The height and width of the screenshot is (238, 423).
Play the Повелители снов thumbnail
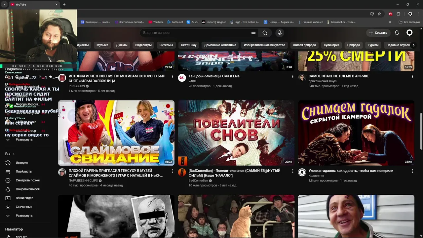(236, 133)
